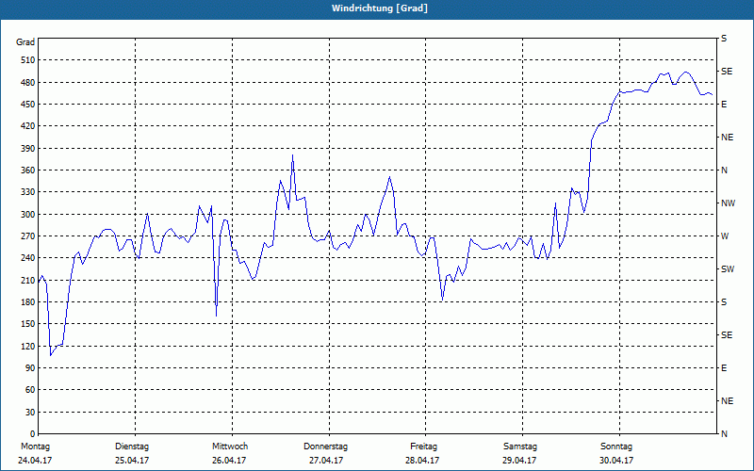The height and width of the screenshot is (471, 754).
Task: Click the Mittwoch day label
Action: pos(230,447)
